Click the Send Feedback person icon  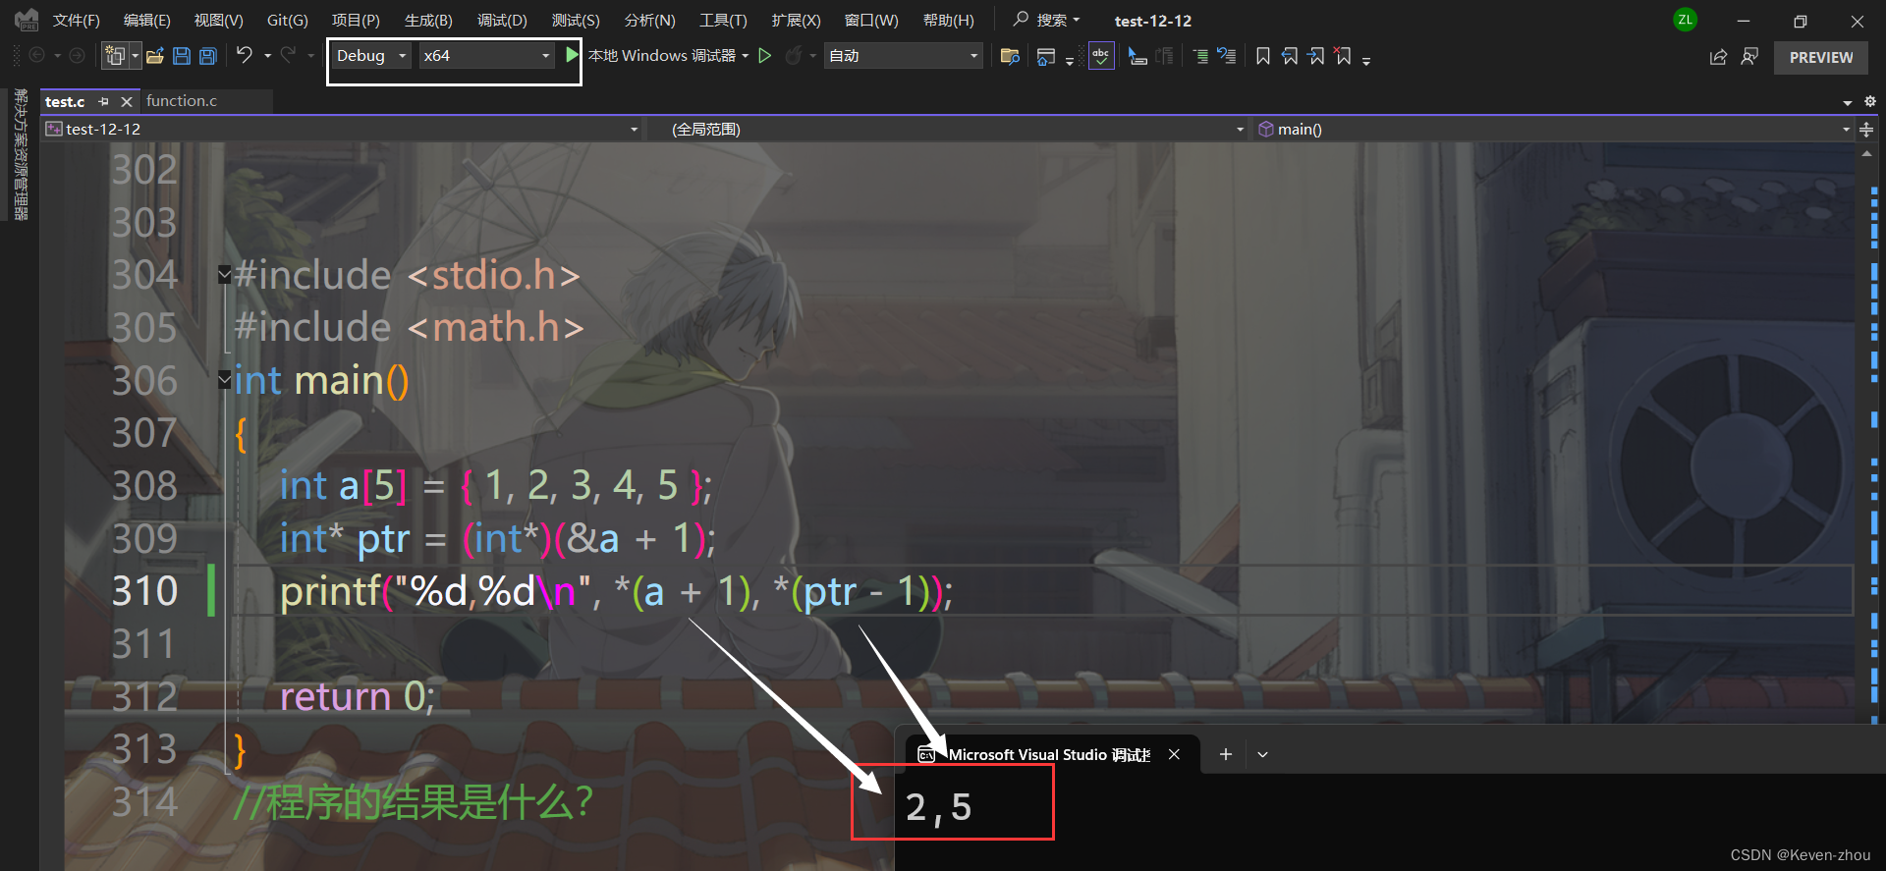[x=1749, y=57]
